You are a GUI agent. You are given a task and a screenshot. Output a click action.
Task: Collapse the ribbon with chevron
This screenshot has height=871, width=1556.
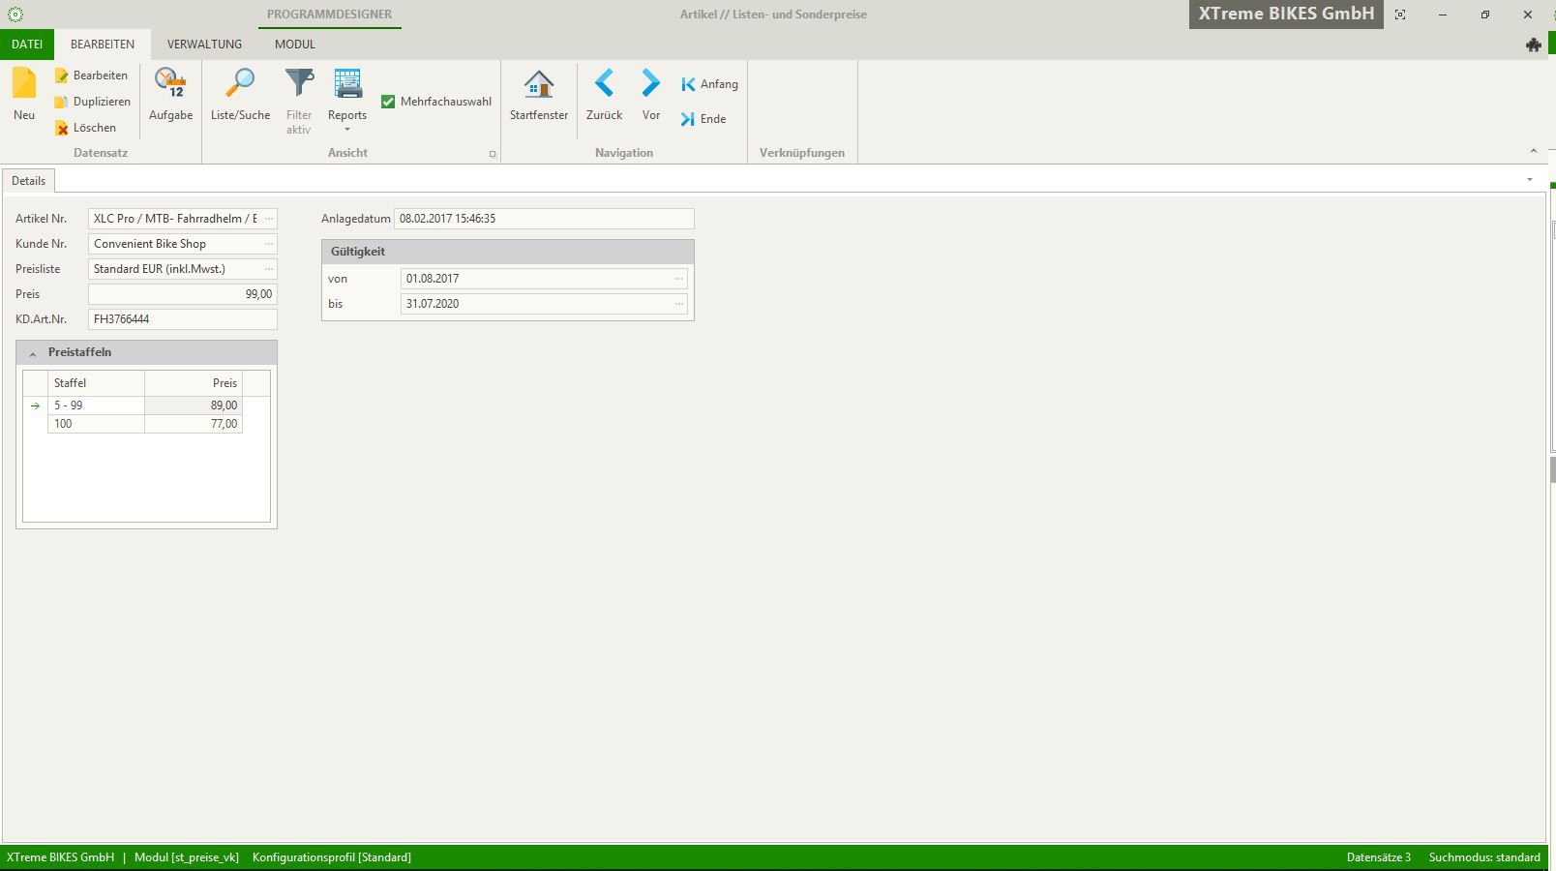coord(1533,151)
